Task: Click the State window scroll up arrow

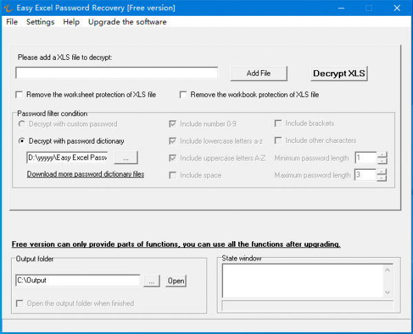Action: [x=388, y=270]
